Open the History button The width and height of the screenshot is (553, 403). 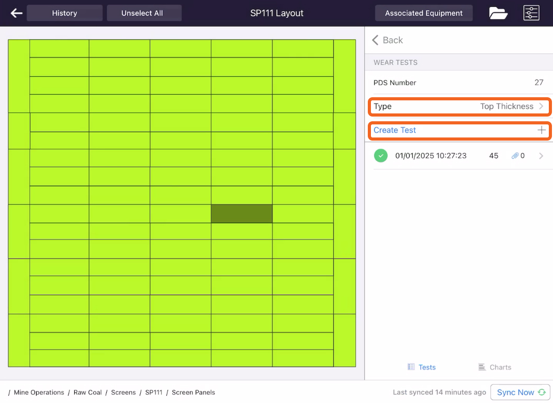[x=64, y=13]
